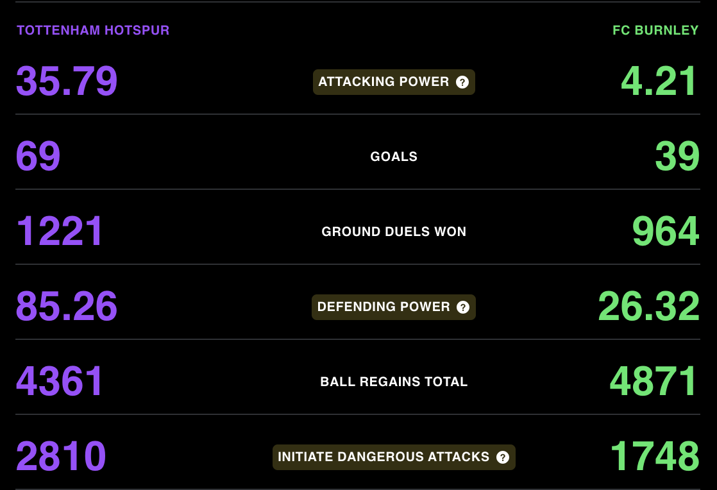Open Tottenham Hotspur team heading
Screen dimensions: 717x490
tap(93, 30)
